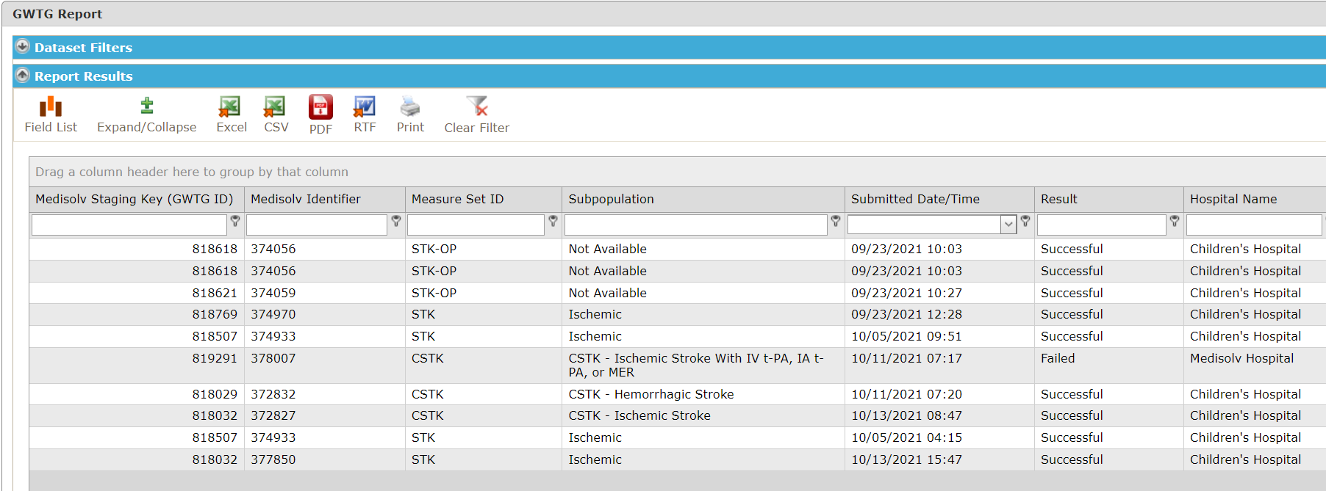This screenshot has height=491, width=1326.
Task: Sort by Submitted Date/Time column header
Action: [x=915, y=199]
